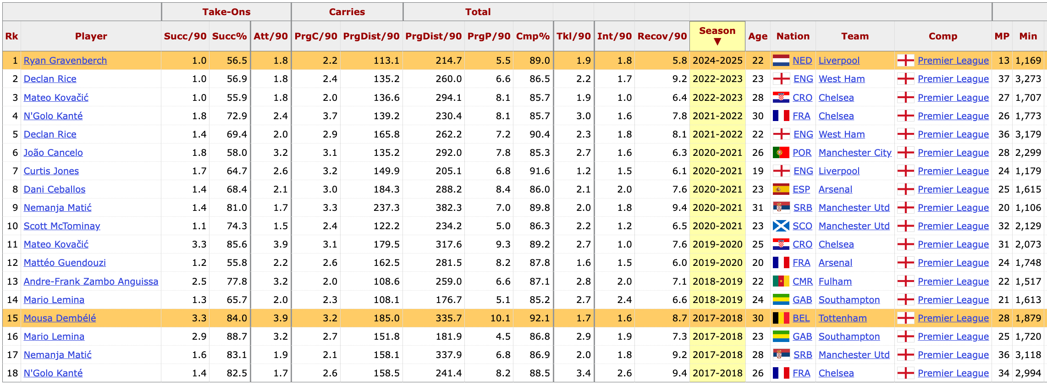Sort table by Player column header

[91, 36]
